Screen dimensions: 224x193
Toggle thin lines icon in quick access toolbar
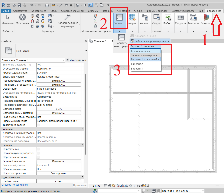[x=90, y=5]
